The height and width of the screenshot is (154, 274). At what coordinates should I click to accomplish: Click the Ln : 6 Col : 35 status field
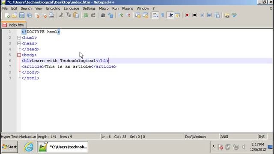142,137
